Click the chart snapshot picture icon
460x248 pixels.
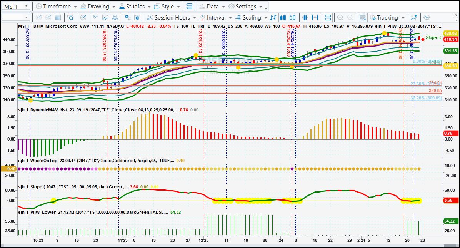click(105, 18)
